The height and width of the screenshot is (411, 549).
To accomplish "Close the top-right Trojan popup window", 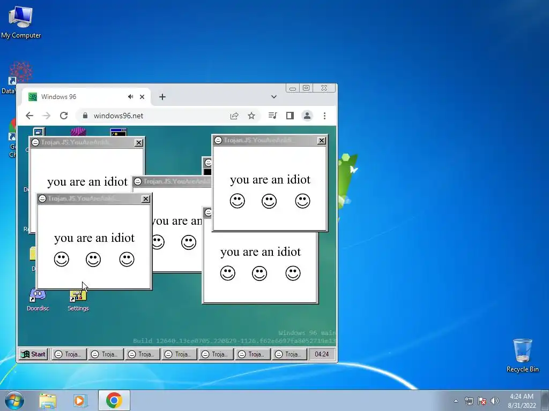I will tap(322, 141).
